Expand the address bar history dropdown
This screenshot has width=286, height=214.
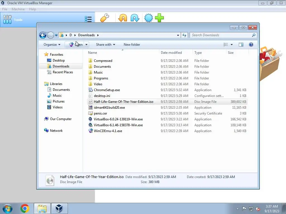(178, 35)
